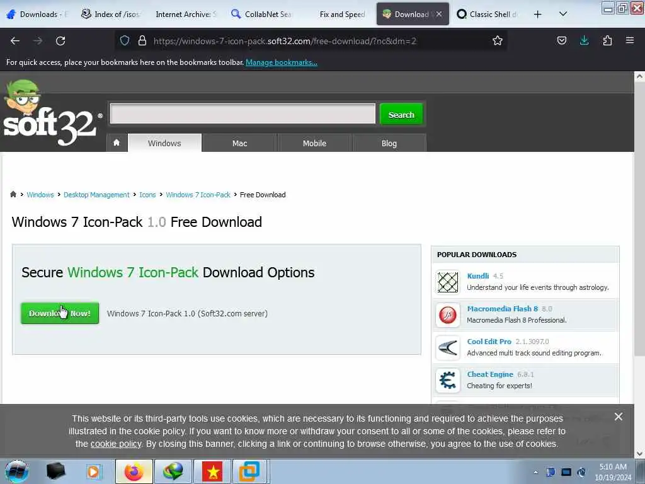The image size is (645, 484).
Task: Select the Windows category tab
Action: click(x=164, y=143)
